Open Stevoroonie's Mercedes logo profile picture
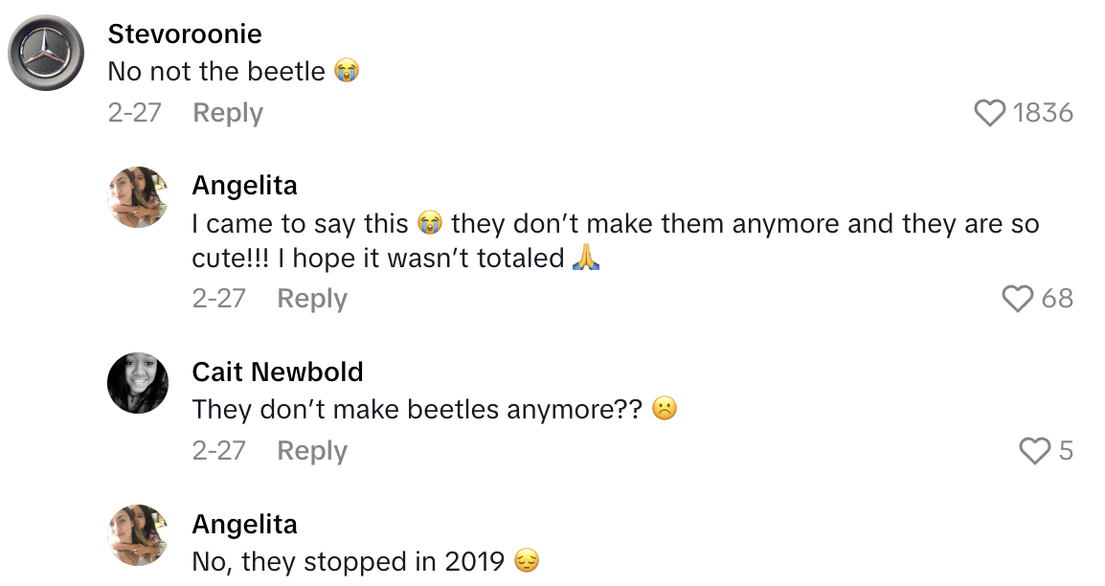This screenshot has height=586, width=1105. click(x=46, y=53)
